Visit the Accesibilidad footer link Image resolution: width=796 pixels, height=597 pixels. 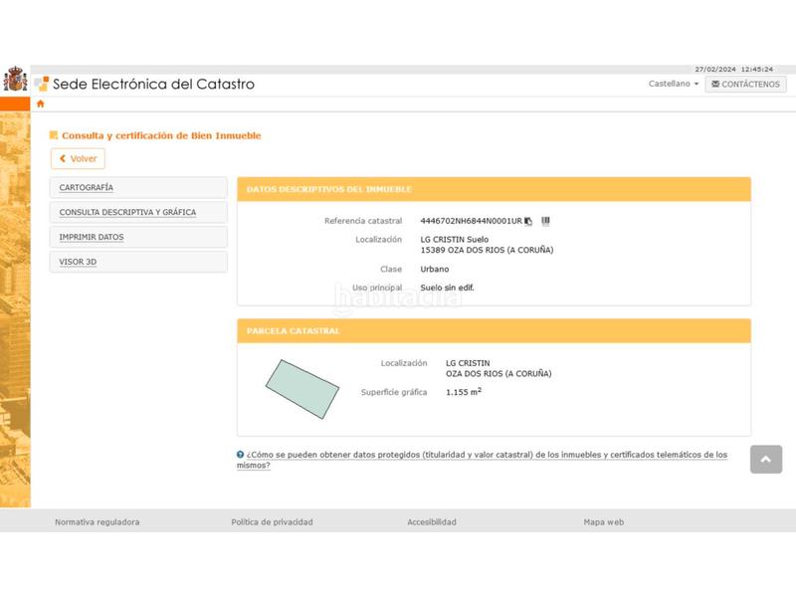[x=432, y=521]
